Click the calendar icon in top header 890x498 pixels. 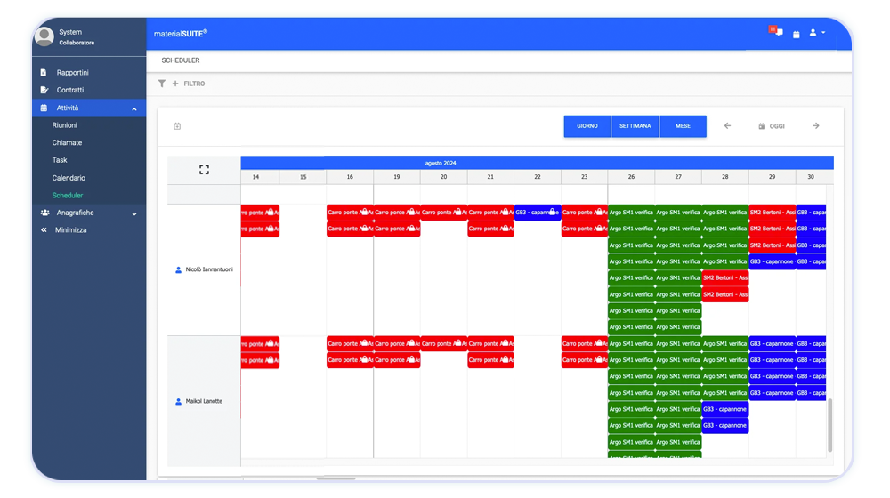[x=797, y=34]
